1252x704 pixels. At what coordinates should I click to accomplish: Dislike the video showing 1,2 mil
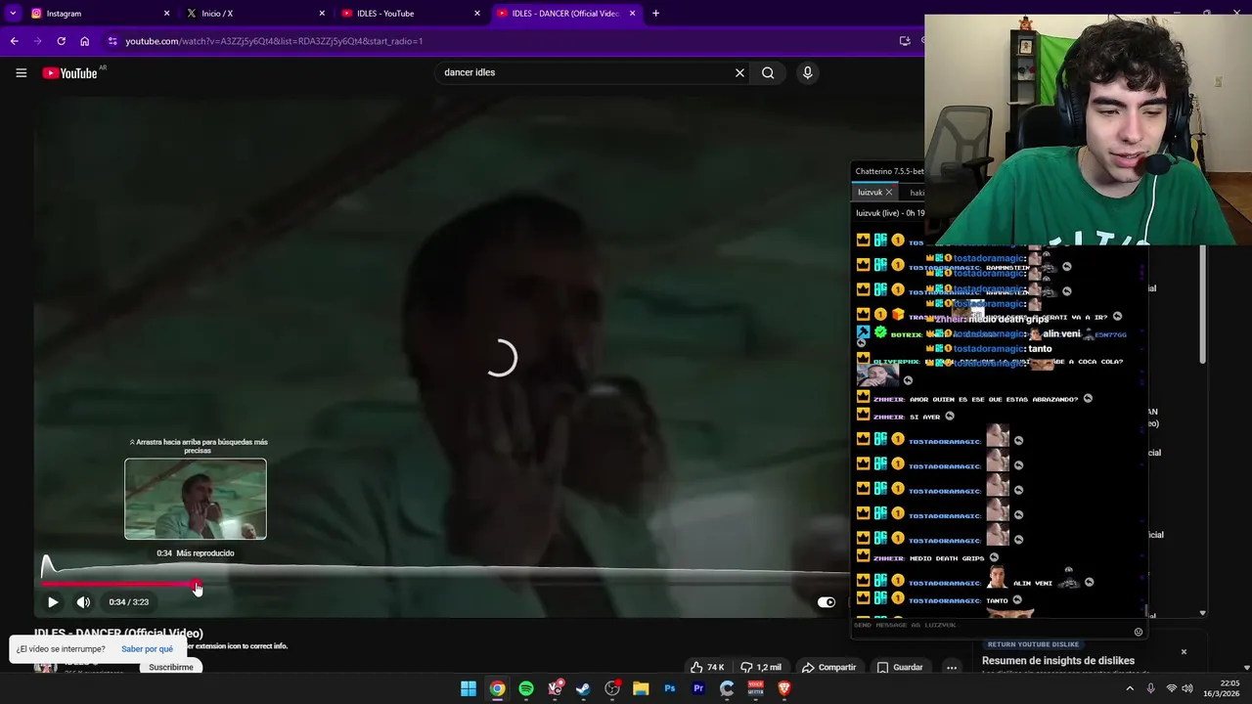coord(761,667)
